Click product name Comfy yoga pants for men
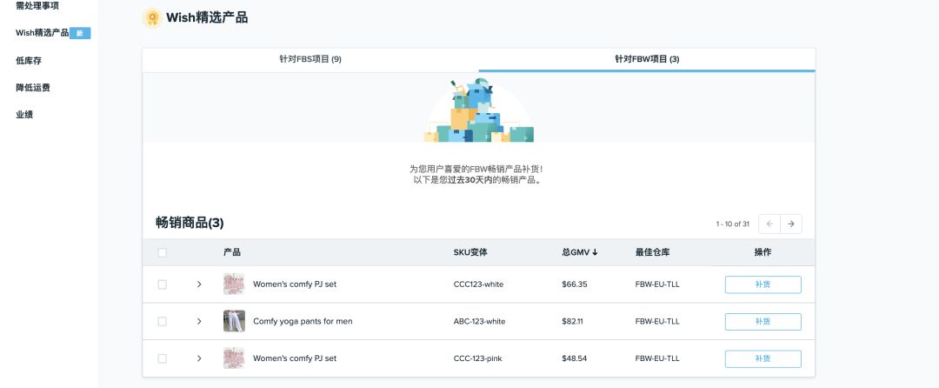 303,322
